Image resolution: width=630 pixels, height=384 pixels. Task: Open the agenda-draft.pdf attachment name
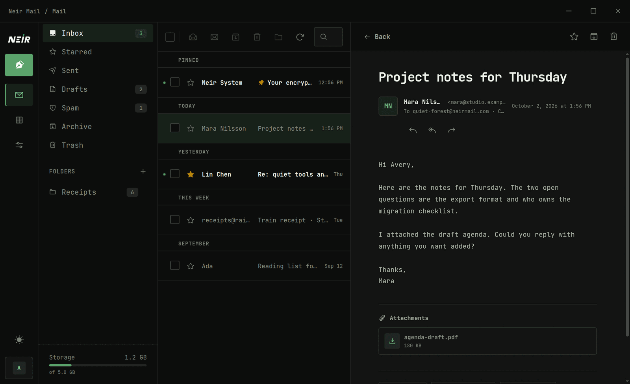[x=431, y=337]
